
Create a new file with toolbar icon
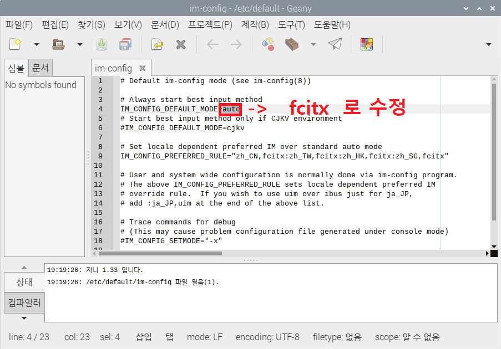[16, 44]
